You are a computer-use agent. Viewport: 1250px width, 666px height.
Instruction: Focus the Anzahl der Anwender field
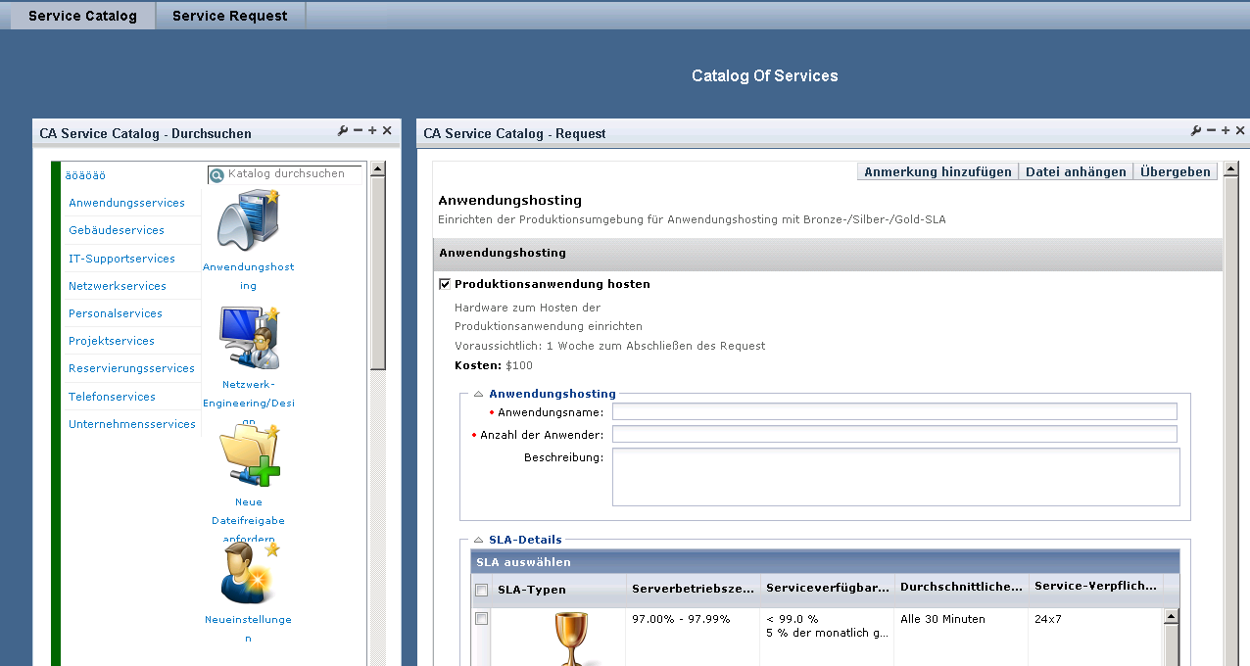894,434
